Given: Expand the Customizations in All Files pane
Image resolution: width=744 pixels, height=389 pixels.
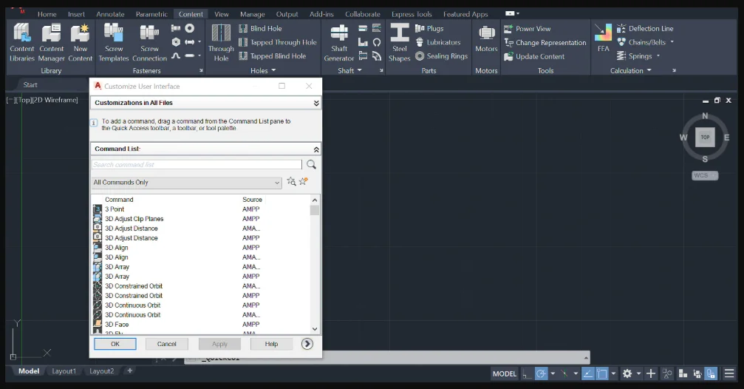Looking at the screenshot, I should click(316, 103).
